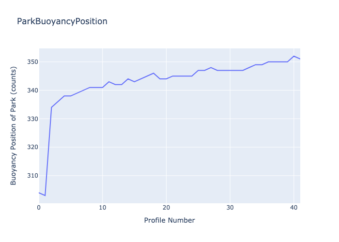Click the line's first data point at profile 0
This screenshot has width=339, height=242.
[x=40, y=193]
